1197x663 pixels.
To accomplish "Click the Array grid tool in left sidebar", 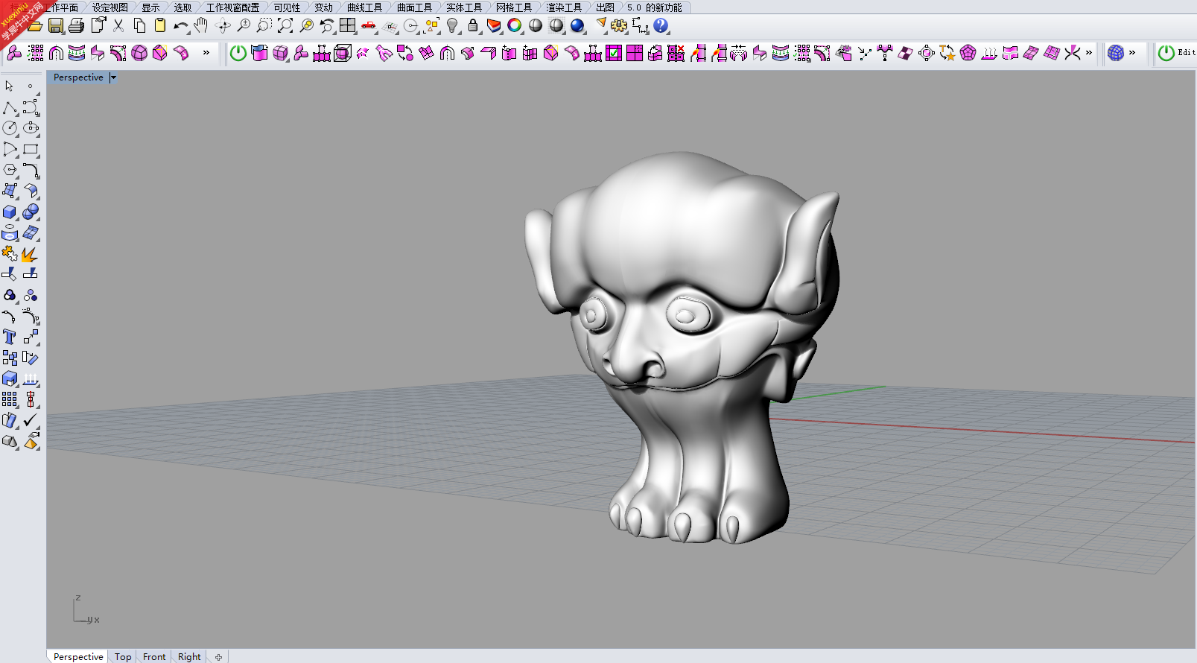I will 10,400.
